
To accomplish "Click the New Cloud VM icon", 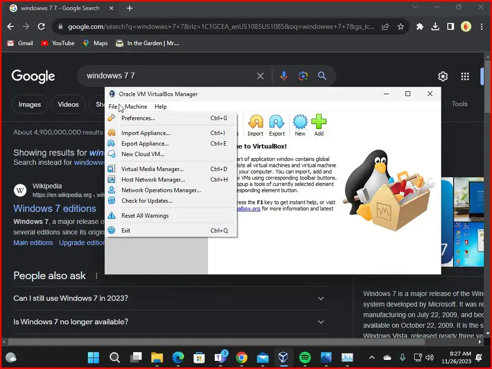I will (111, 154).
